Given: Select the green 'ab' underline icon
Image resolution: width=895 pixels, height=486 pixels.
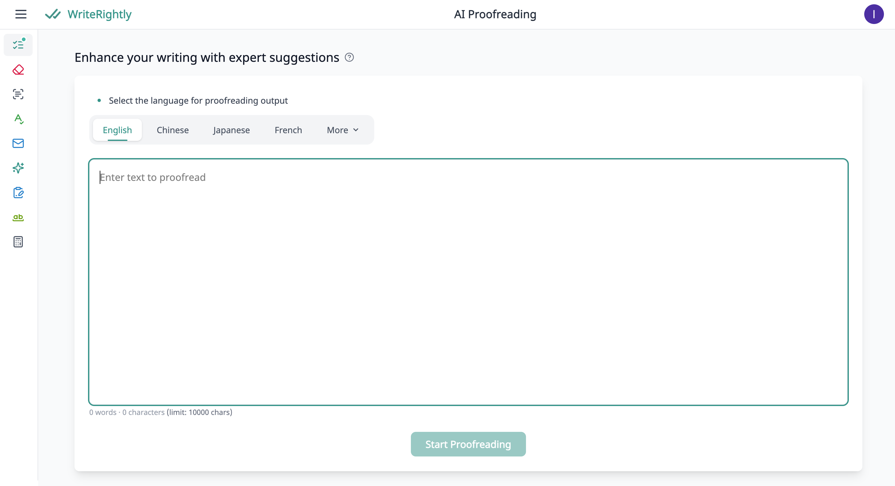Looking at the screenshot, I should pos(18,217).
